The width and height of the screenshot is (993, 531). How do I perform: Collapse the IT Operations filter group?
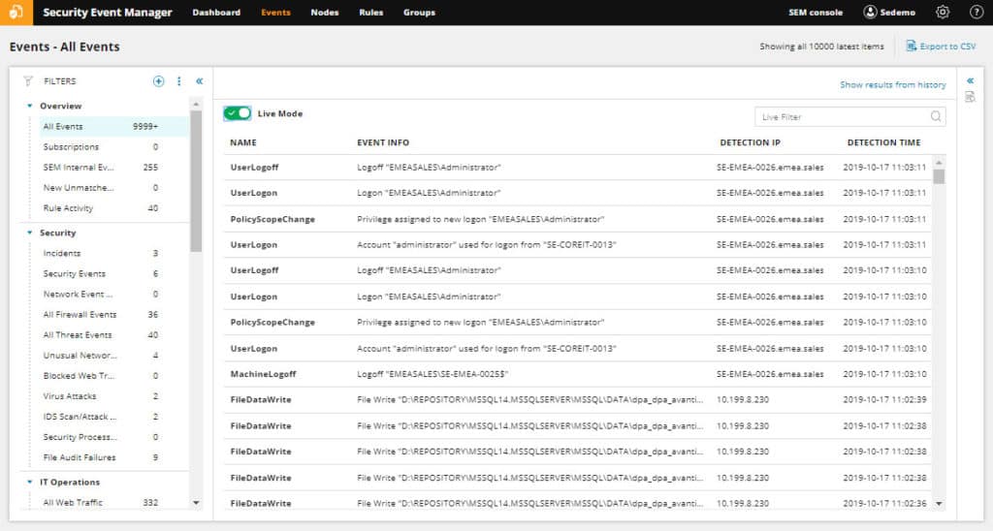(29, 483)
